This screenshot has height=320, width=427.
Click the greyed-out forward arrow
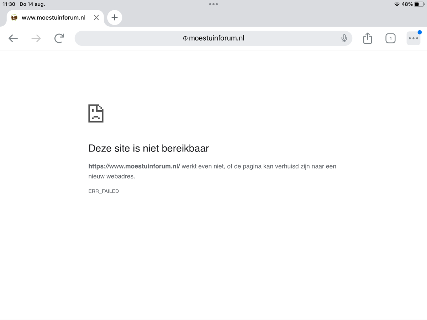pos(36,38)
